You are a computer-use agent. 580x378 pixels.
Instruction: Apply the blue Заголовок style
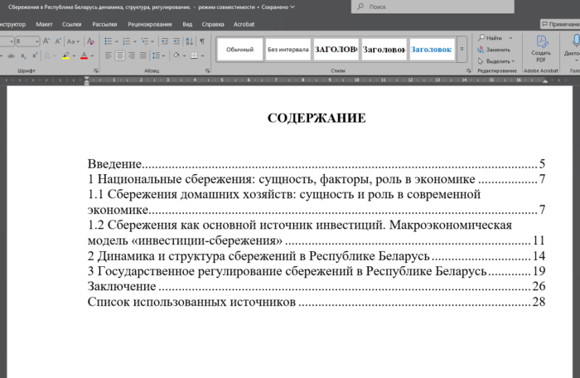point(432,49)
